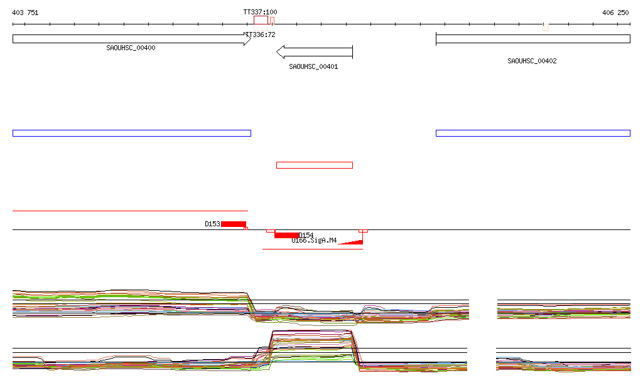Click the end coordinate 406 250
This screenshot has width=643, height=383.
[x=615, y=13]
